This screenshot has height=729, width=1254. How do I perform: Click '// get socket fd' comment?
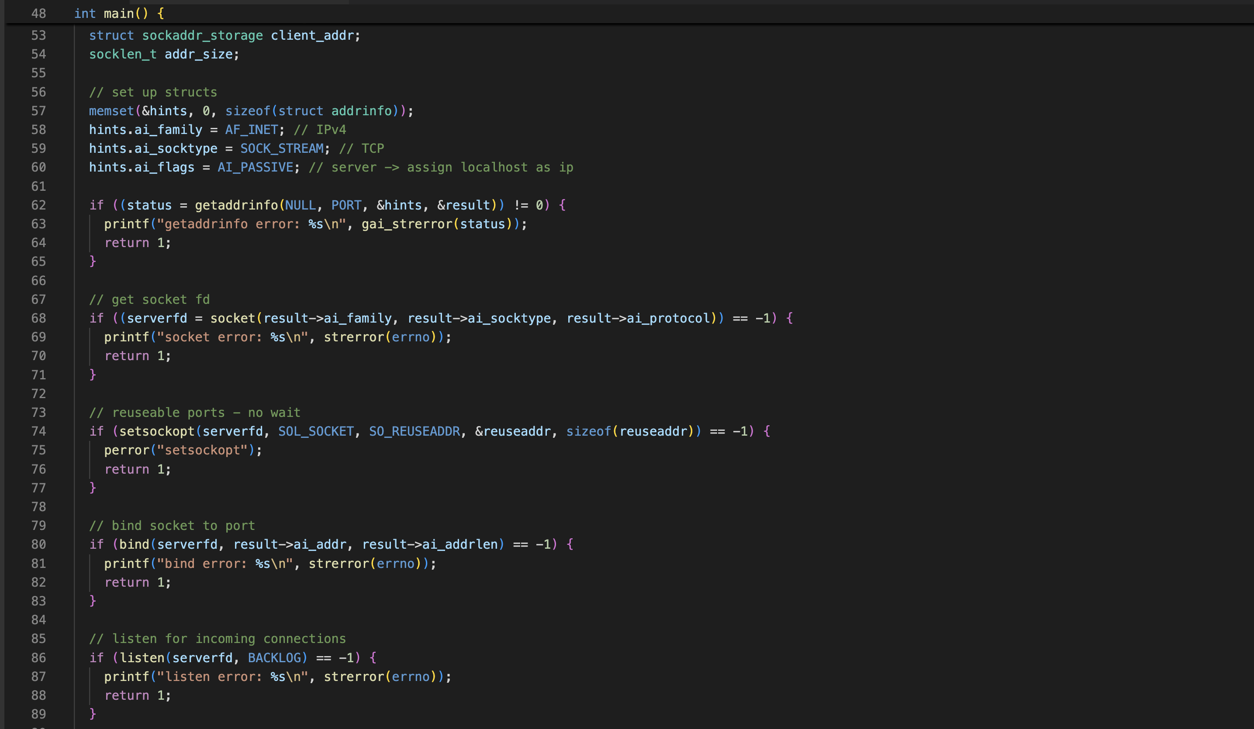coord(149,299)
